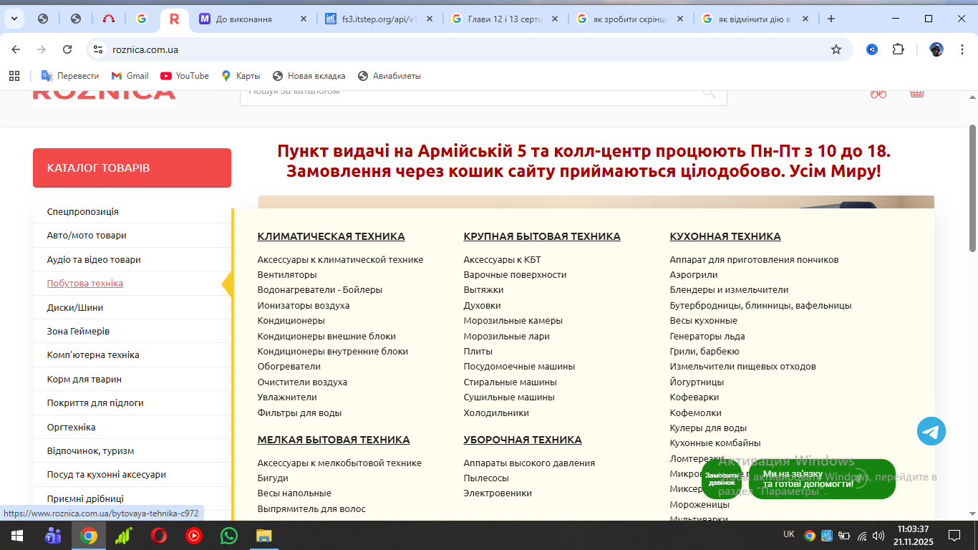Reload the page

(67, 49)
